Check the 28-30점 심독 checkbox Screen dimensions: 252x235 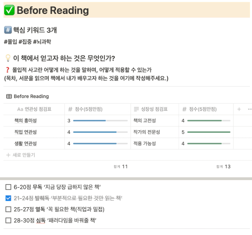coord(8,220)
